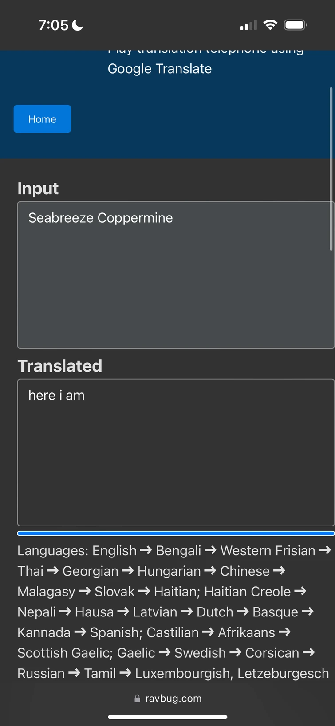This screenshot has width=335, height=726.
Task: Tap the arrow after Scottish Gaelic
Action: coord(164,652)
